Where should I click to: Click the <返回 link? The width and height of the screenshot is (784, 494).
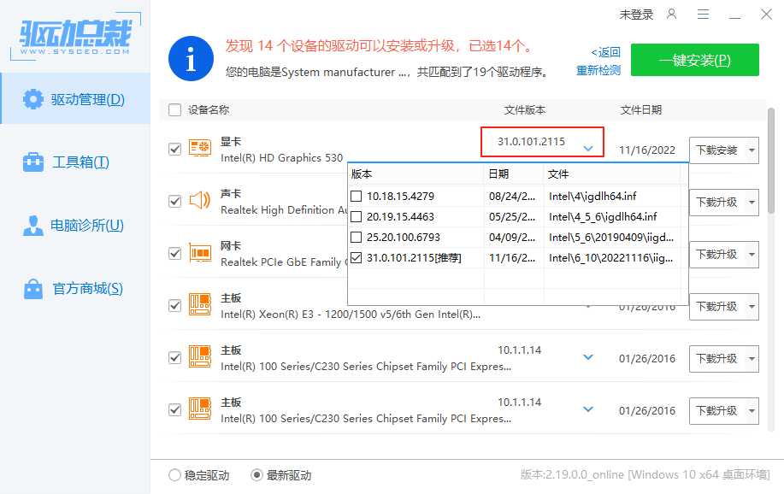(x=605, y=52)
